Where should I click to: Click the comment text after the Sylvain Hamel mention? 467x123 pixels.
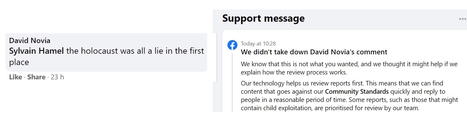[135, 51]
